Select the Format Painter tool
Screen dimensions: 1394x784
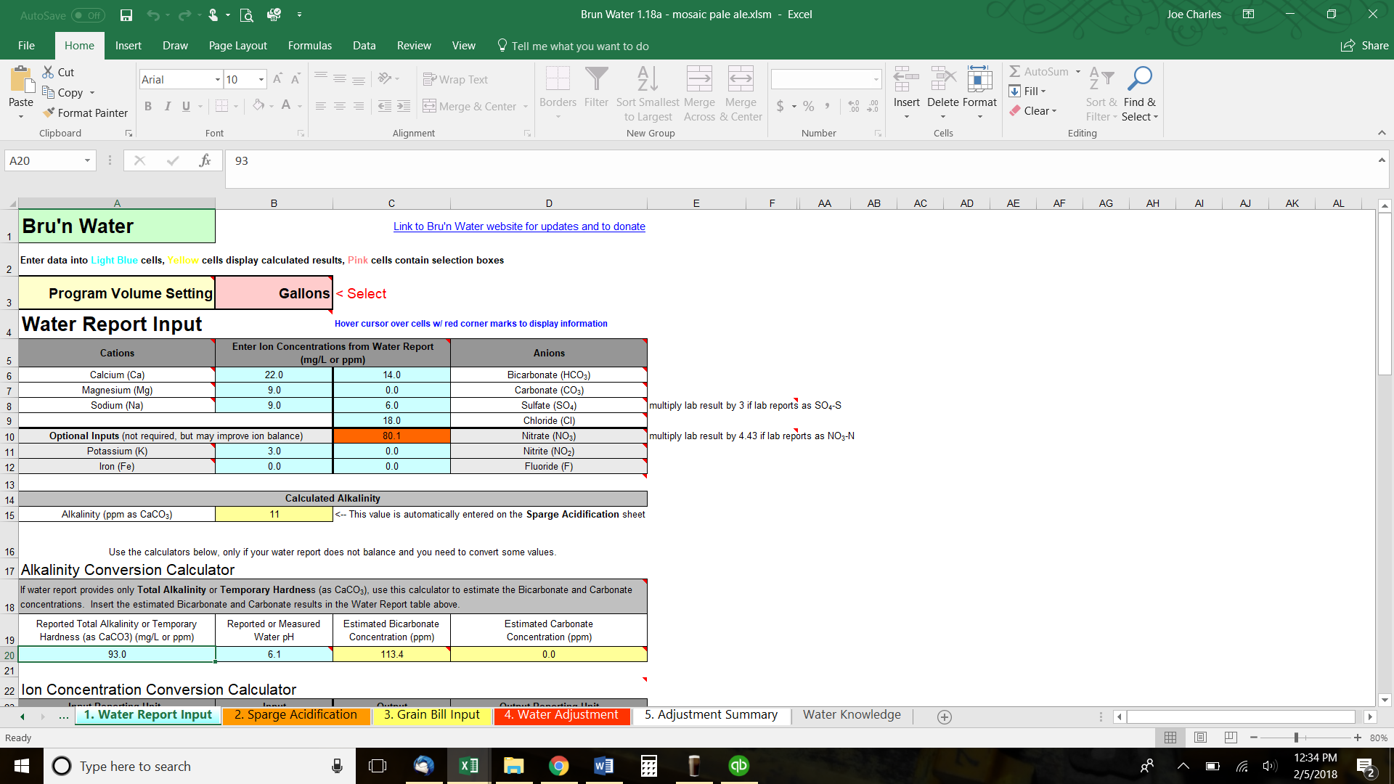pos(85,113)
